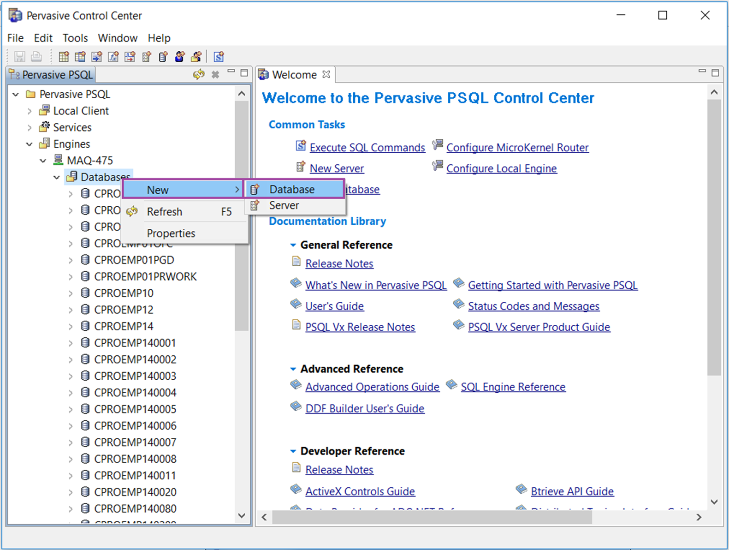Click the icon beside New Server link
The height and width of the screenshot is (550, 729).
tap(301, 167)
